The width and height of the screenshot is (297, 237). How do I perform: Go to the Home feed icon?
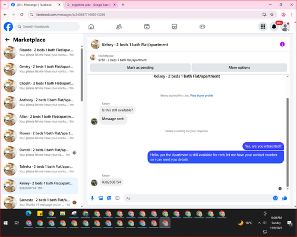point(91,27)
